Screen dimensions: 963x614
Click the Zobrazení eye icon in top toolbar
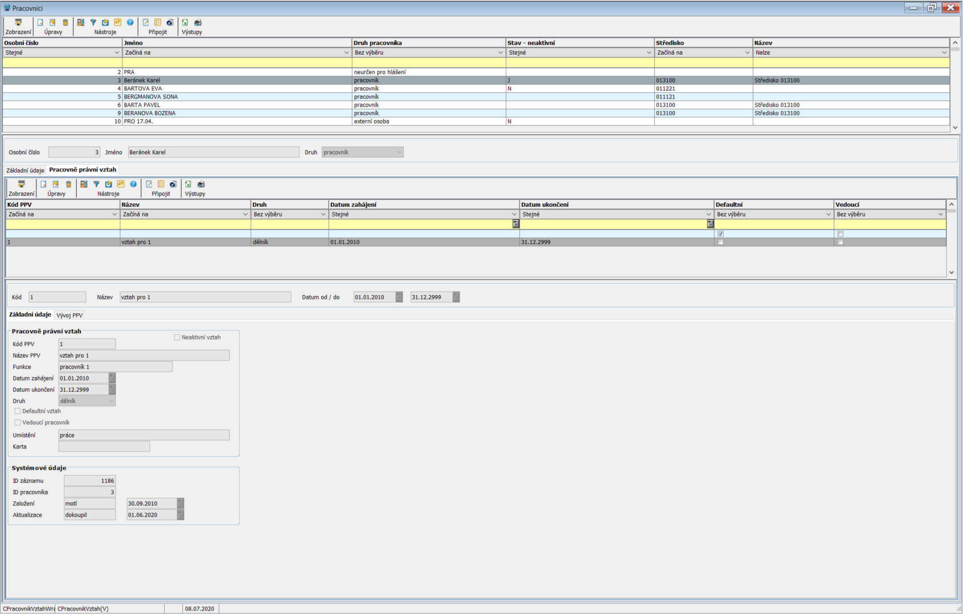[x=18, y=23]
